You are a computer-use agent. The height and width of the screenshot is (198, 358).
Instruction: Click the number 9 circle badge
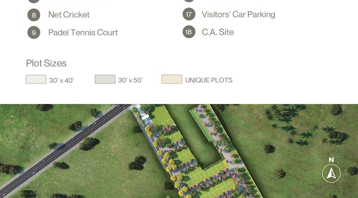[34, 33]
